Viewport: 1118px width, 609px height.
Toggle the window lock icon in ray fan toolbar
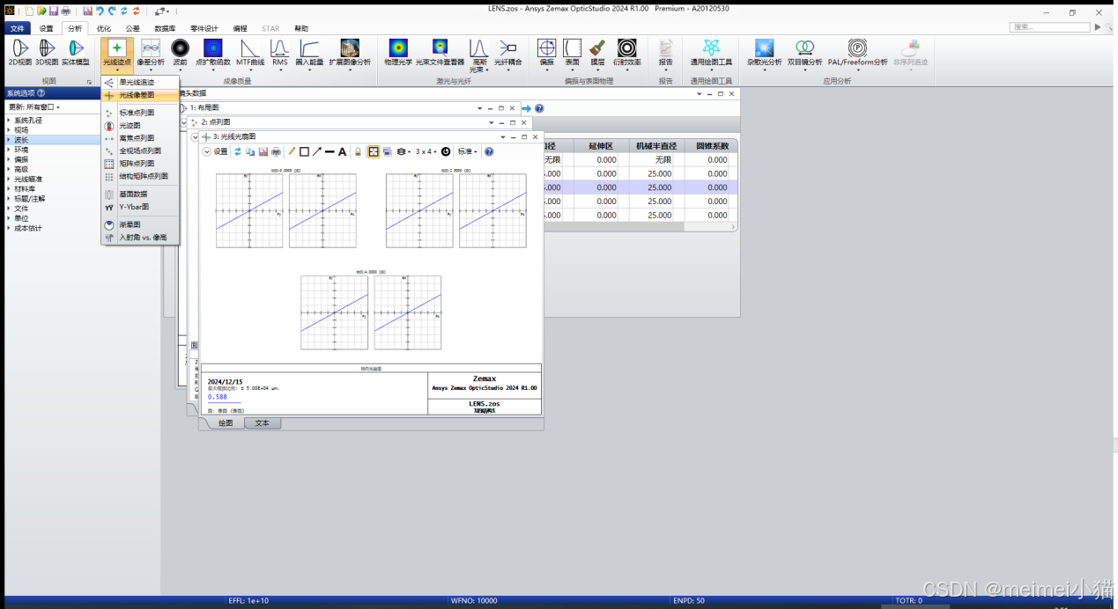(x=358, y=151)
